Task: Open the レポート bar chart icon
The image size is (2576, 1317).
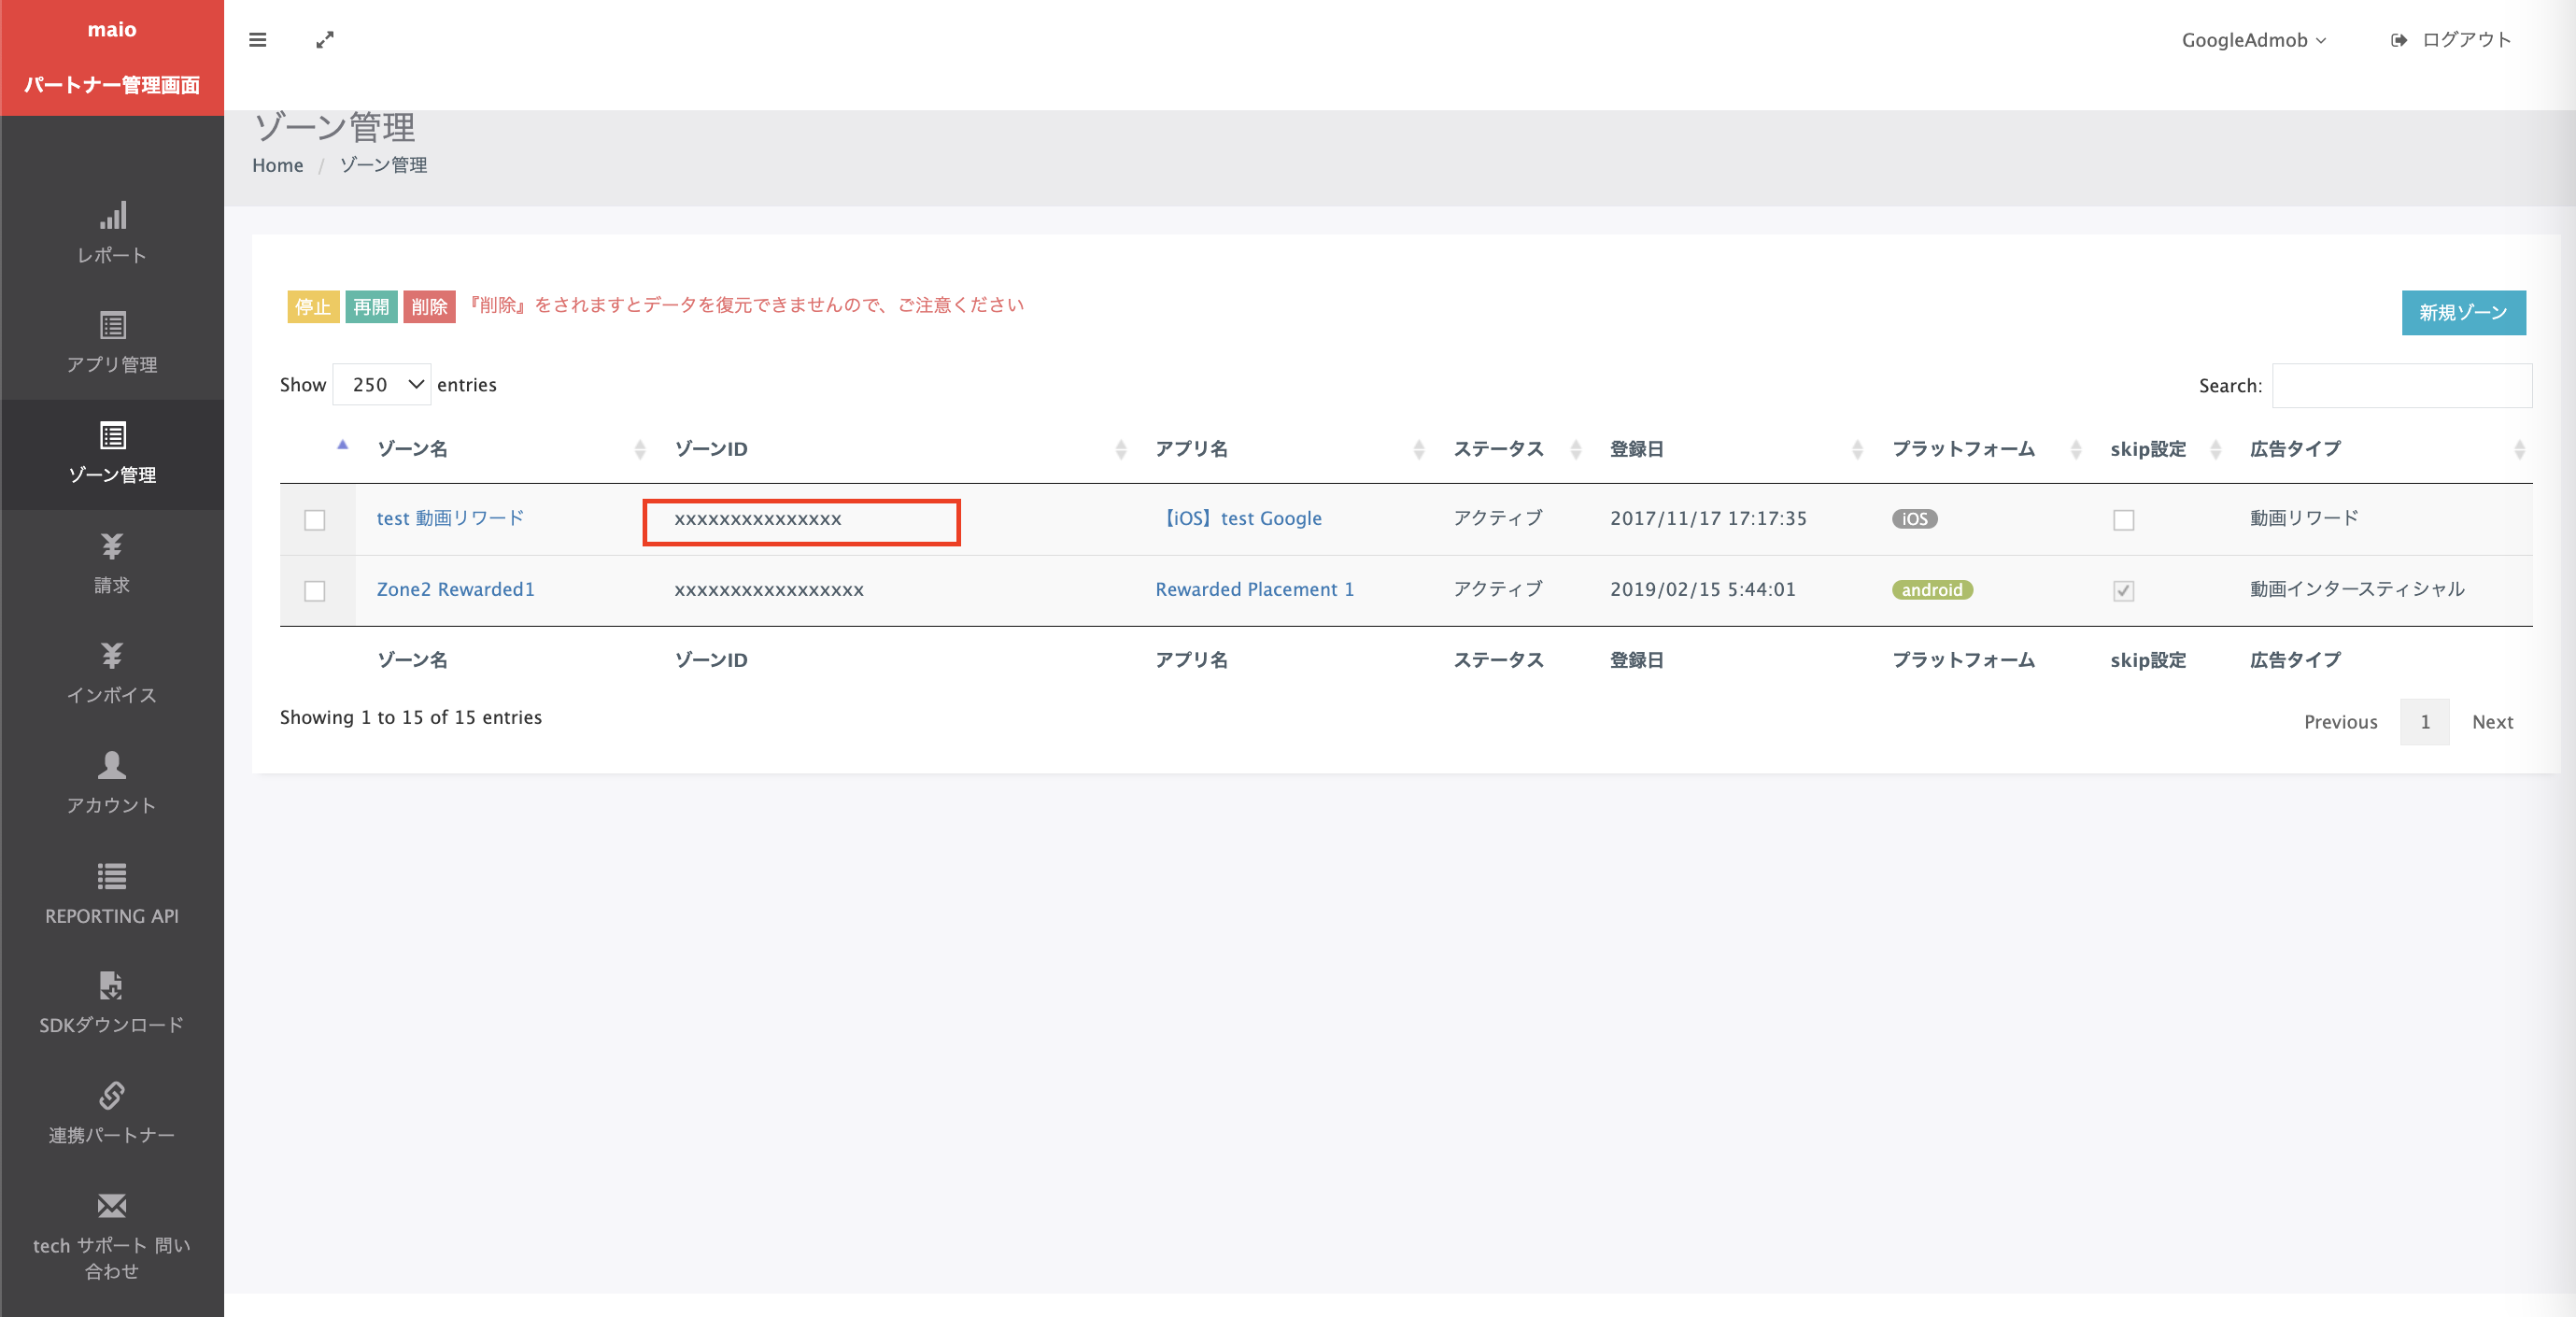Action: click(x=112, y=216)
